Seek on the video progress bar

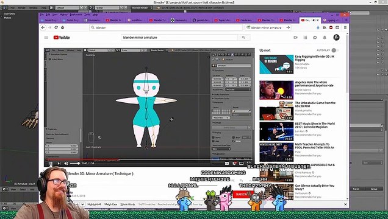149,159
